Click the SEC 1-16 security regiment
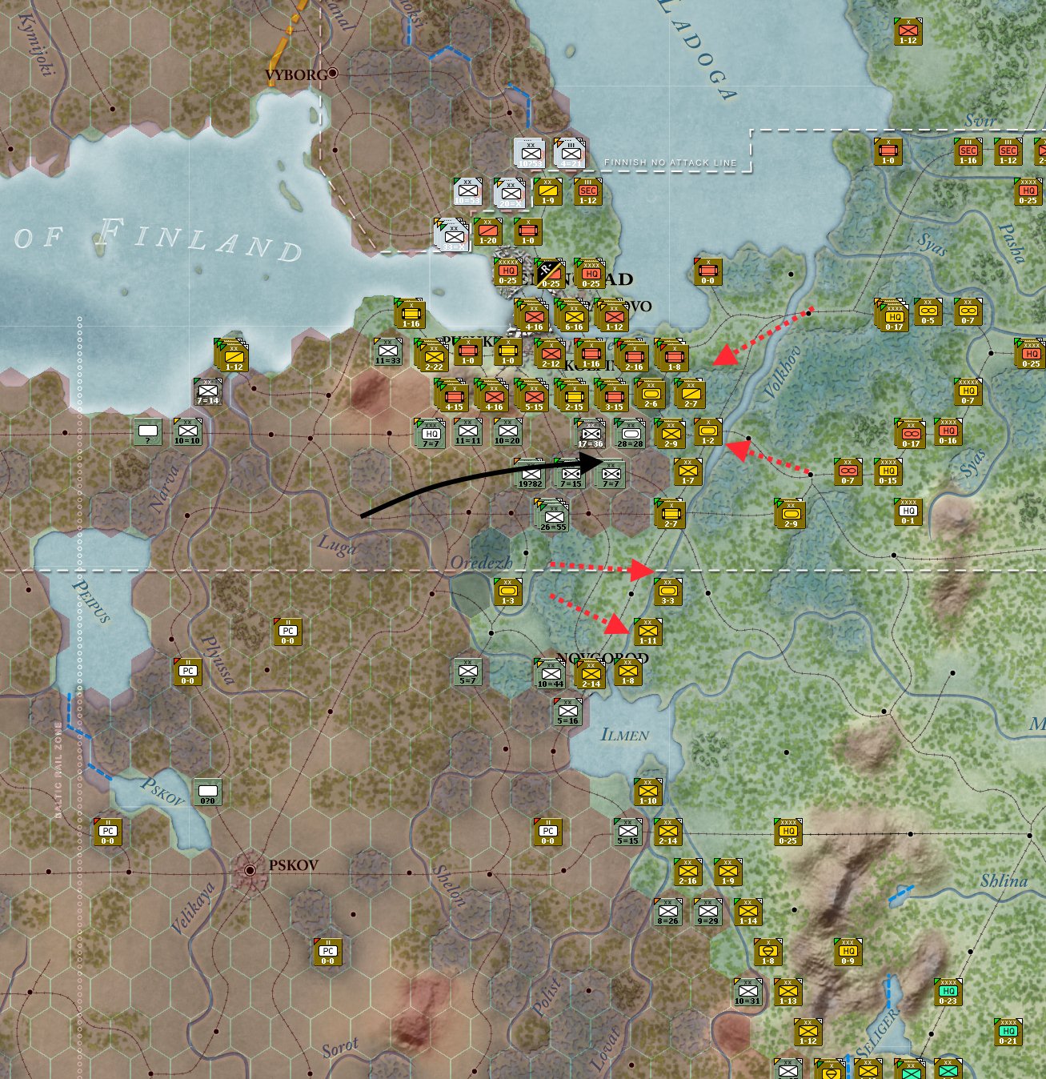1046x1079 pixels. [968, 151]
